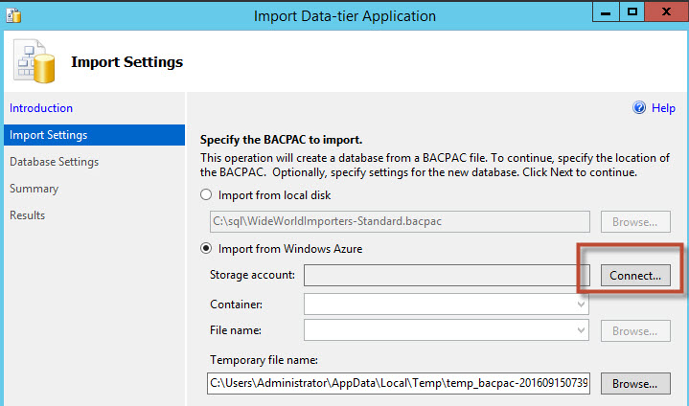This screenshot has width=689, height=406.
Task: Click Browse next to Temporary file name
Action: tap(635, 384)
